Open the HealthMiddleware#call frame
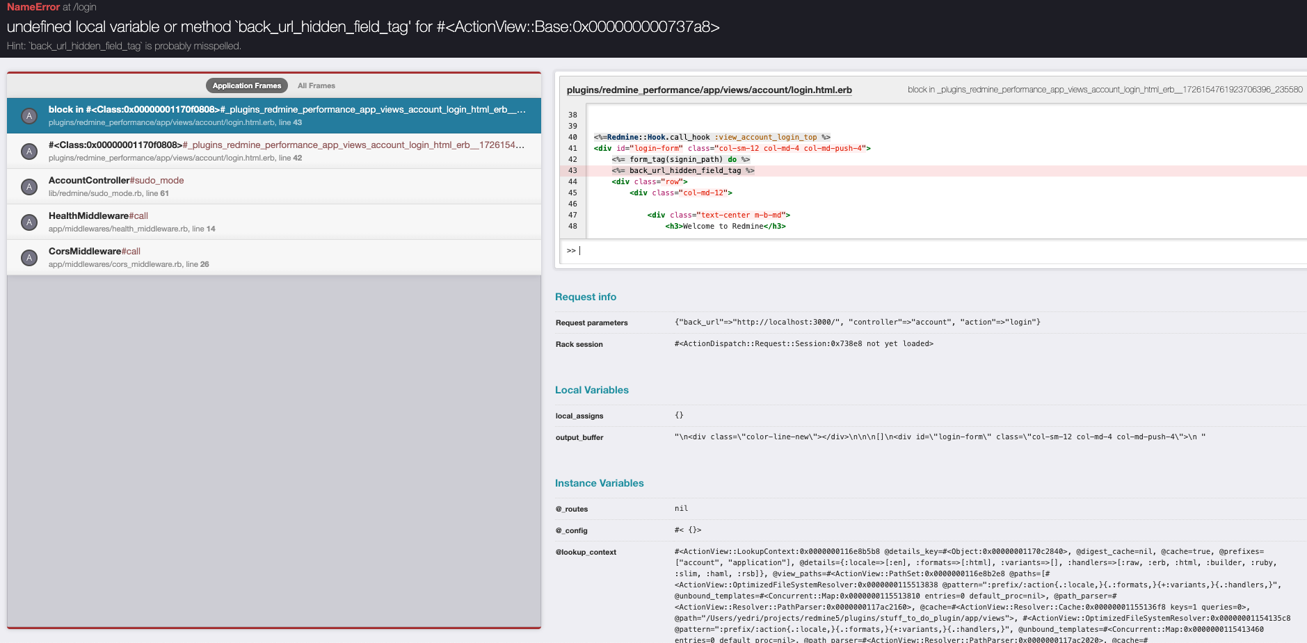 coord(274,222)
